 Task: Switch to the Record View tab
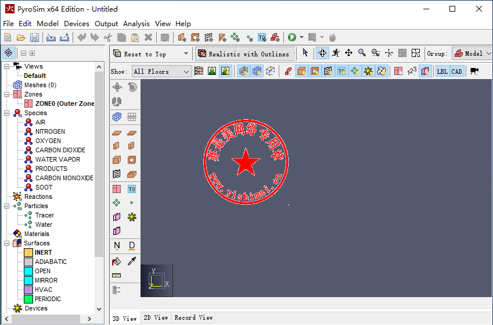(x=193, y=317)
